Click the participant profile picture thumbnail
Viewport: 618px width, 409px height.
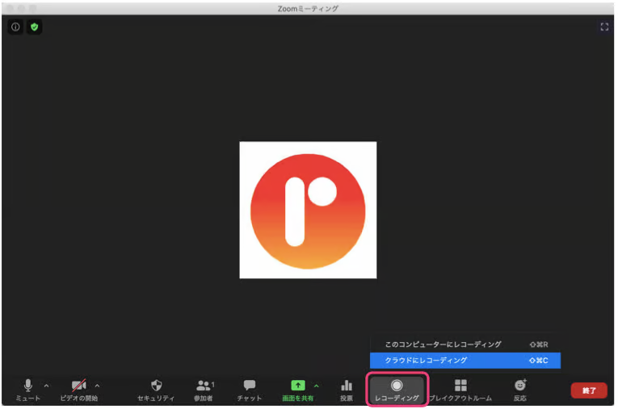(308, 210)
